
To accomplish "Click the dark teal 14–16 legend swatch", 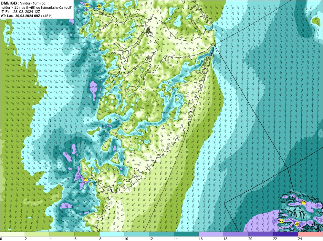I will [x=186, y=234].
